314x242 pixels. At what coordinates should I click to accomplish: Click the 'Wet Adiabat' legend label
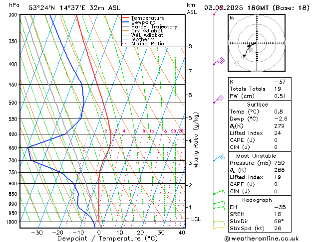pos(147,35)
